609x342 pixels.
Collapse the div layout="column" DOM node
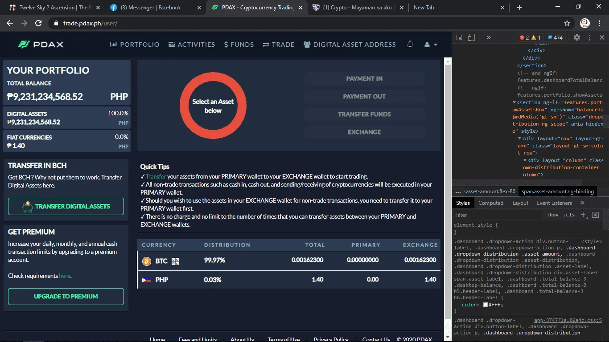[525, 160]
